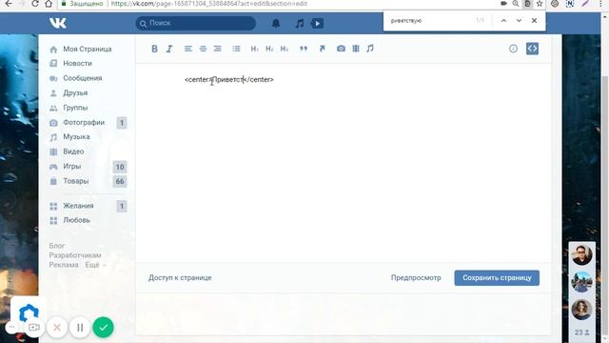Open music player in header

pyautogui.click(x=300, y=23)
